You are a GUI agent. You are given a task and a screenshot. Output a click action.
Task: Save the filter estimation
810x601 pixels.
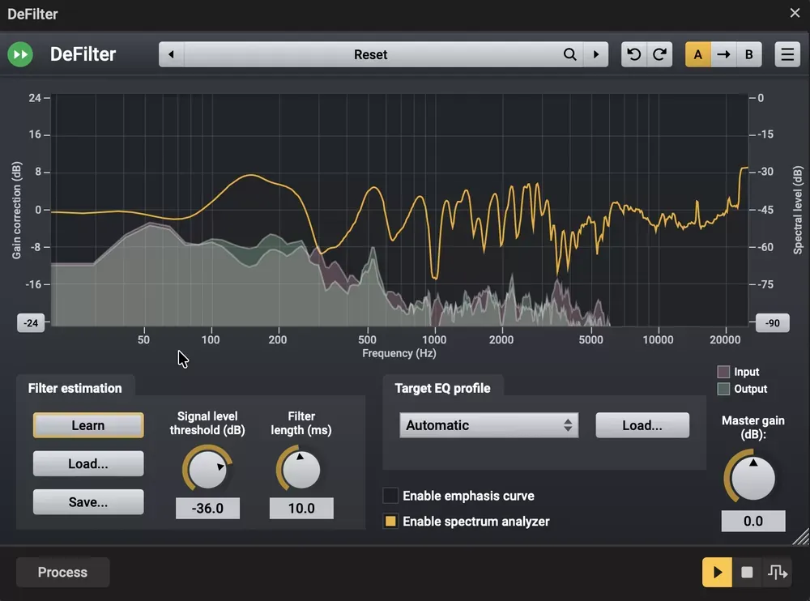(88, 502)
